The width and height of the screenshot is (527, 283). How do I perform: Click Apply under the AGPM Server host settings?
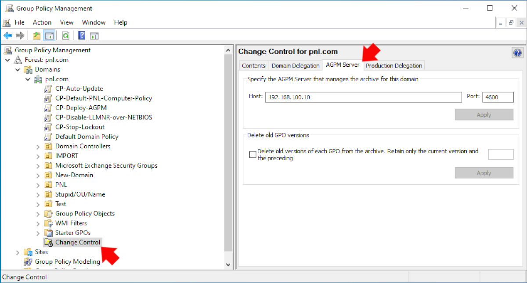point(484,115)
